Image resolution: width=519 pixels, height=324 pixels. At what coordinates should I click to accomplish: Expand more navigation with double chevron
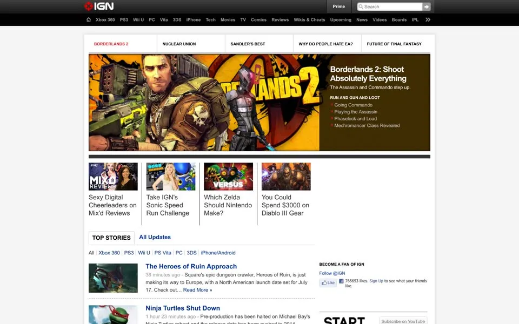click(428, 19)
